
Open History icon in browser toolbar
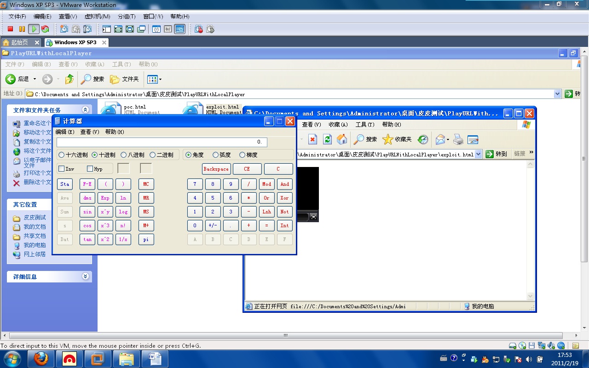[x=423, y=139]
